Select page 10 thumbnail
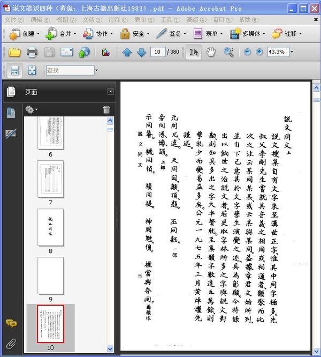The height and width of the screenshot is (357, 321). pyautogui.click(x=51, y=324)
